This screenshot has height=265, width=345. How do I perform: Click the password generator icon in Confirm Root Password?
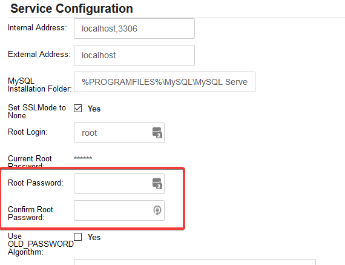157,210
